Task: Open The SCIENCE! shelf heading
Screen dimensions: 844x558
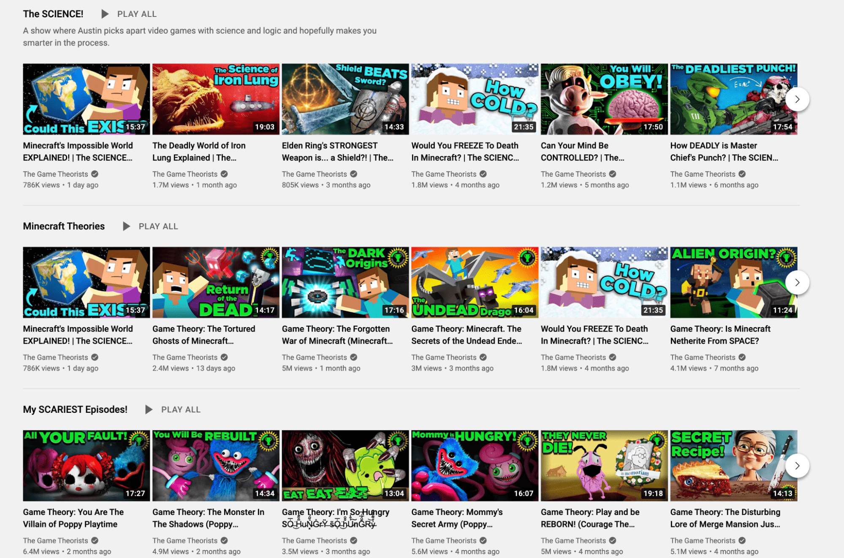Action: tap(53, 14)
